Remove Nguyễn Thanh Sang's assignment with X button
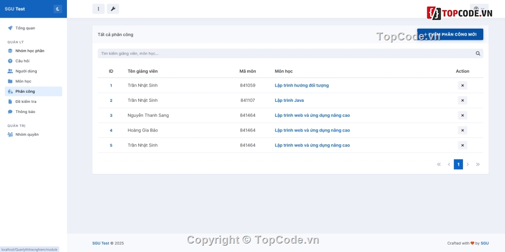This screenshot has height=252, width=505. tap(462, 115)
